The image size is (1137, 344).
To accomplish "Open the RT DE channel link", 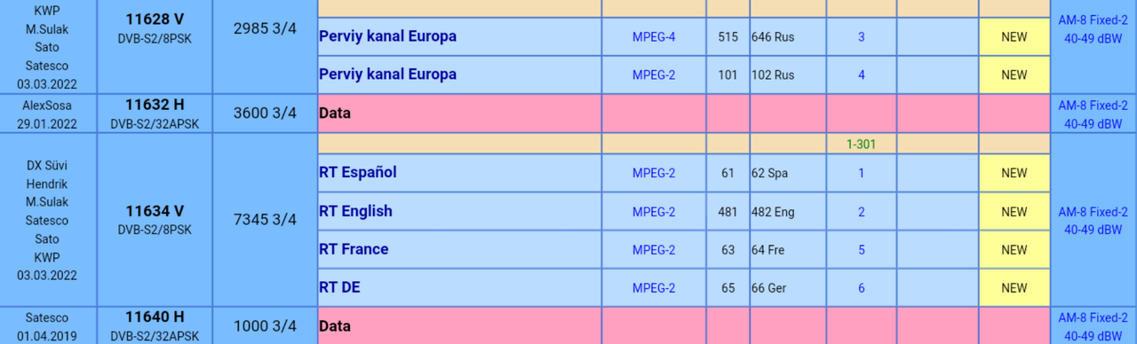I will click(x=339, y=287).
